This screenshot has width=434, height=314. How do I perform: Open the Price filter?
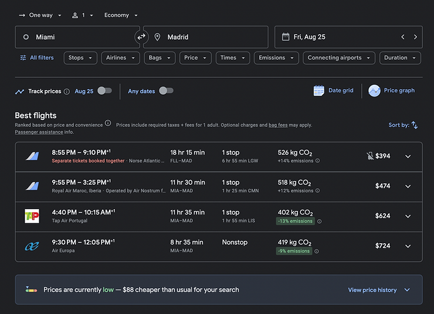tap(195, 58)
